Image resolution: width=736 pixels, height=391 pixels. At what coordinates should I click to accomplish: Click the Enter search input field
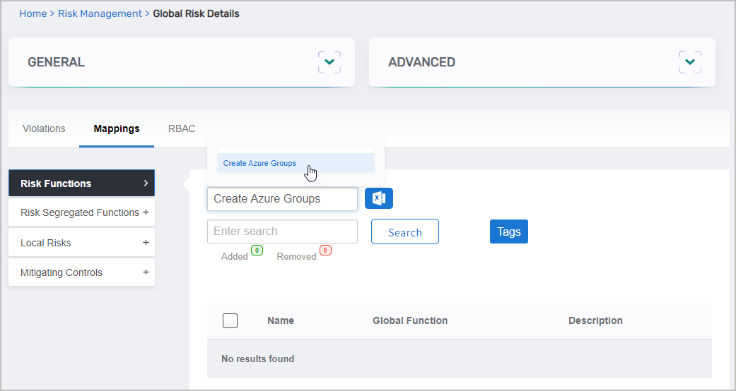click(282, 231)
